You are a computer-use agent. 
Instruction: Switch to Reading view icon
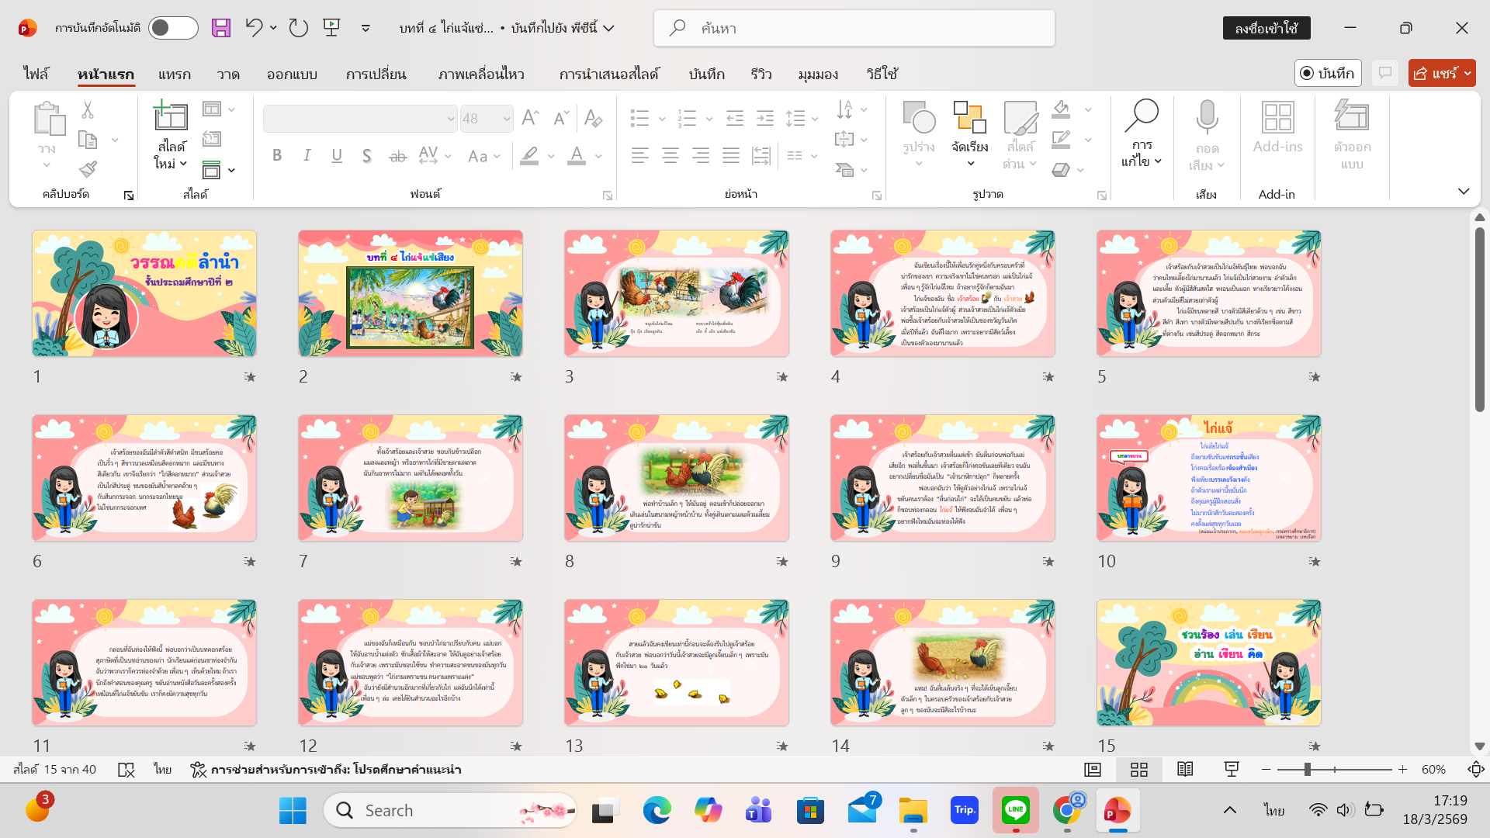[x=1185, y=769]
